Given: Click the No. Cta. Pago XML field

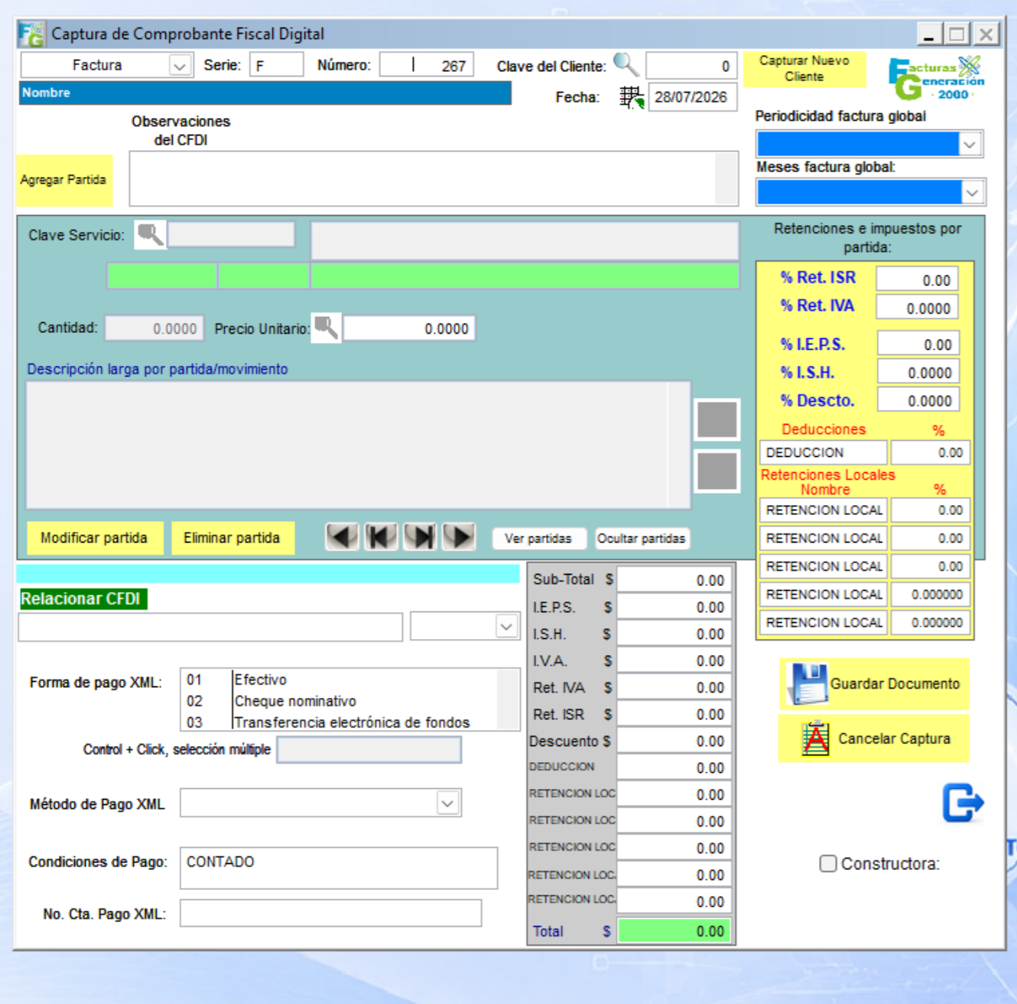Looking at the screenshot, I should point(331,913).
